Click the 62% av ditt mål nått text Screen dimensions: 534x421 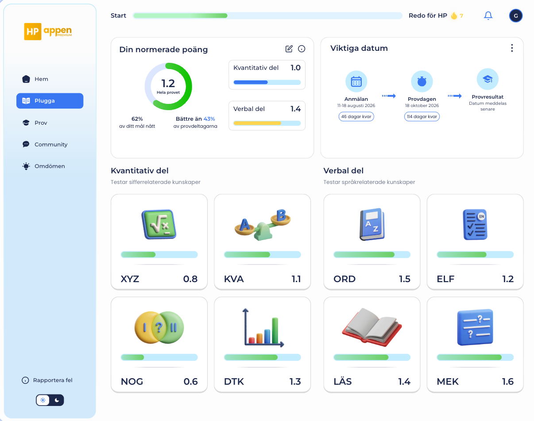137,122
